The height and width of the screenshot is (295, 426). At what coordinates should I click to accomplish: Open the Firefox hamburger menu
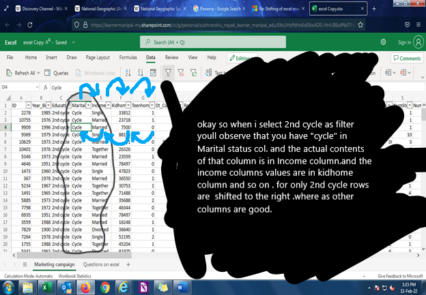tap(418, 25)
